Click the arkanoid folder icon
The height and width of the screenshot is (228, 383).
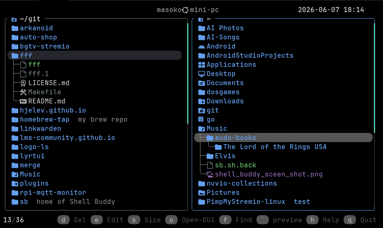[x=15, y=28]
